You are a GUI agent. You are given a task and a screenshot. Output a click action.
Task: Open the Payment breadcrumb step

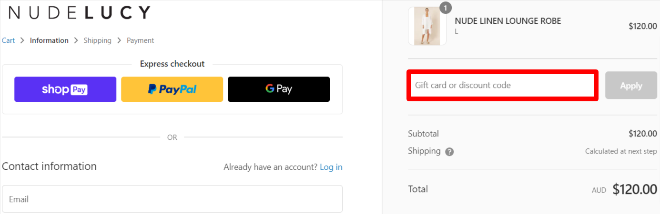140,40
